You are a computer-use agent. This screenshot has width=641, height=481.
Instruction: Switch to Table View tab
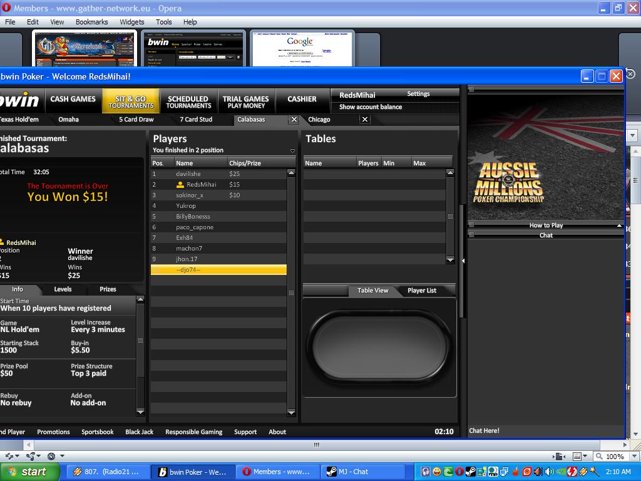coord(373,291)
